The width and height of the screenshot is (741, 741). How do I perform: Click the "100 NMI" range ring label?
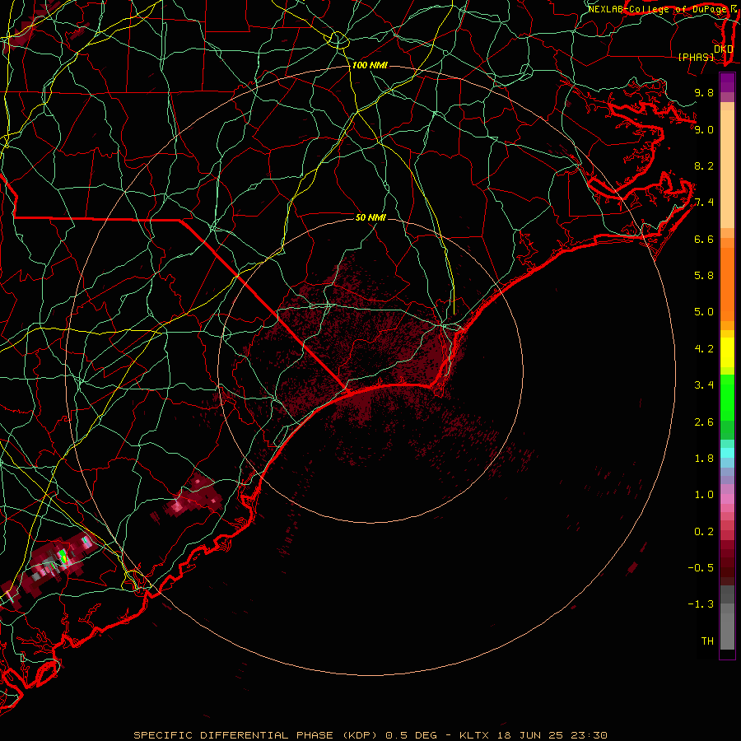coord(370,65)
